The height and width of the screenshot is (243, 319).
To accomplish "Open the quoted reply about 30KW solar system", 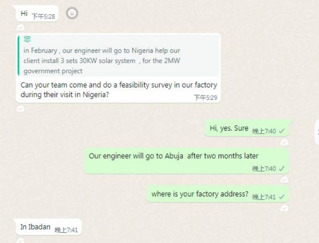I will [118, 55].
